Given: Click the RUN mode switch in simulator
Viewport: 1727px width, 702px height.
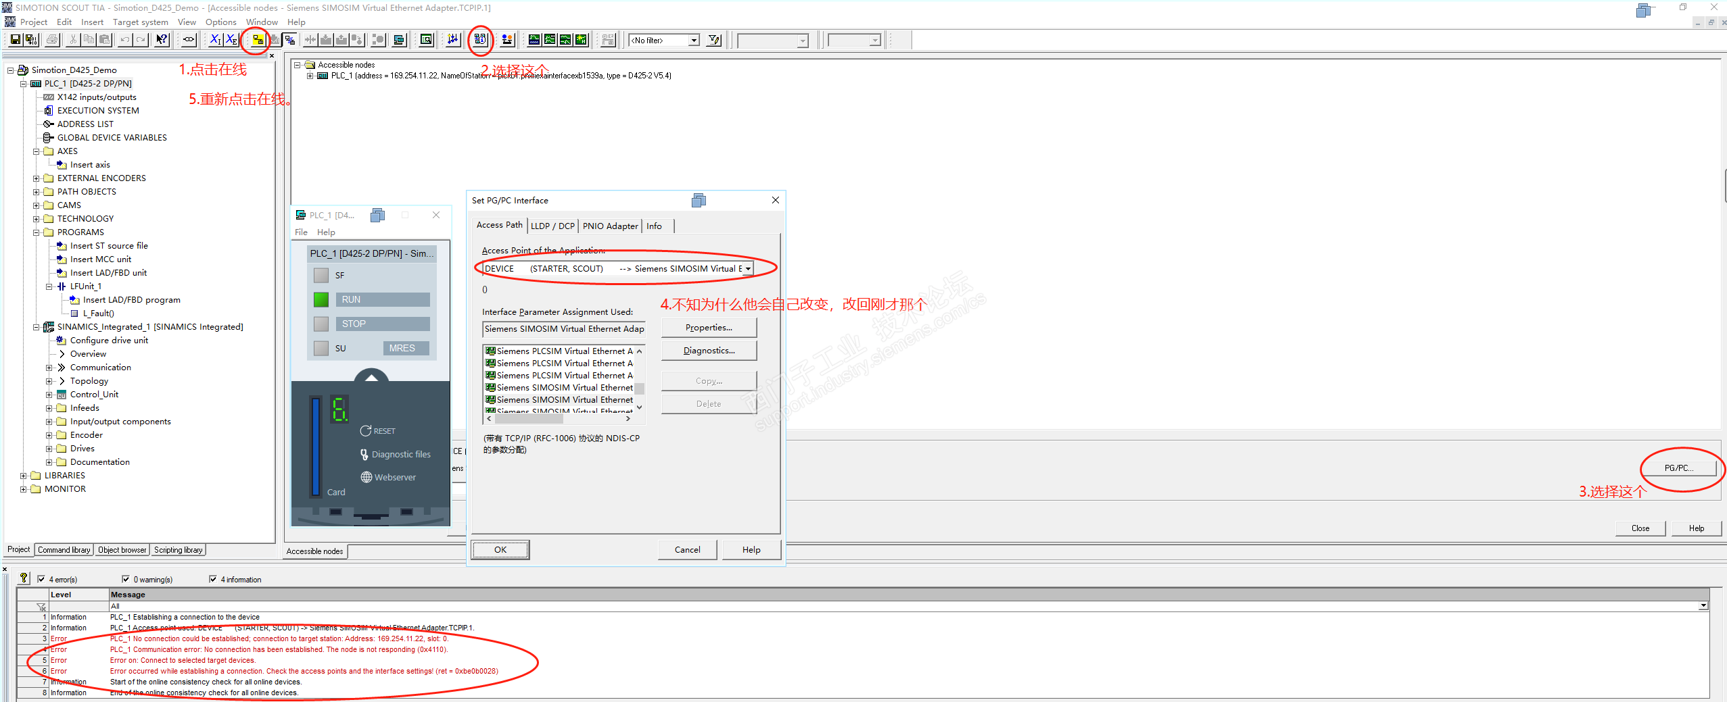Looking at the screenshot, I should point(383,300).
